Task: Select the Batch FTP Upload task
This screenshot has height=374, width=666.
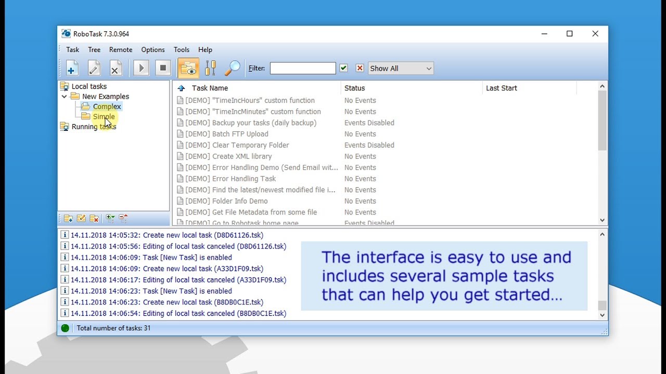Action: coord(227,134)
